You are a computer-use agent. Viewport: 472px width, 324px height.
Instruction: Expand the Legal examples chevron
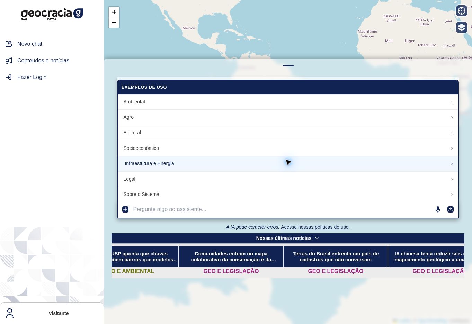pyautogui.click(x=452, y=179)
